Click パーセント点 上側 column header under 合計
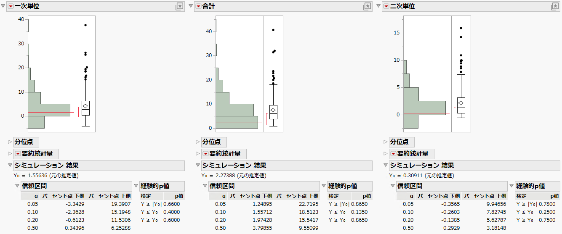Screen dimensions: 562x234 tap(297, 196)
